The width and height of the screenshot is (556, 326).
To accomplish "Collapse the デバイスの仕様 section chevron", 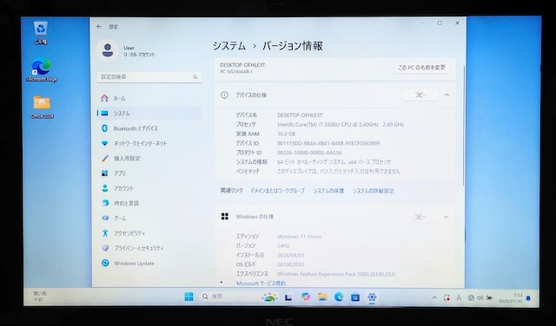I will pyautogui.click(x=447, y=95).
